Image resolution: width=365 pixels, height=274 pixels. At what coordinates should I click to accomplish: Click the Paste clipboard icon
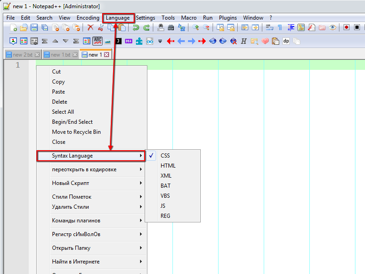(122, 27)
